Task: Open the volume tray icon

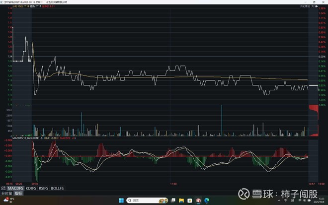Action: (x=304, y=201)
